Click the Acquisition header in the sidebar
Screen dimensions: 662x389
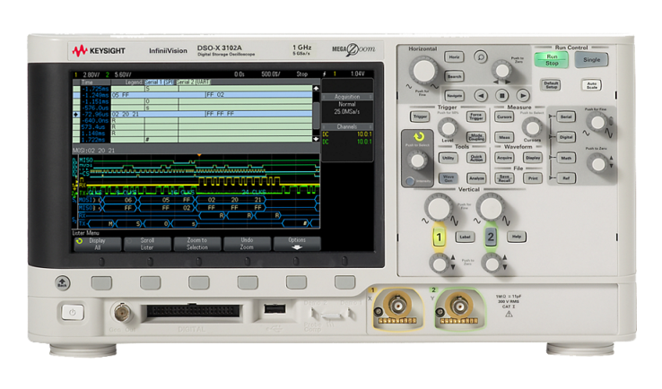(x=347, y=97)
